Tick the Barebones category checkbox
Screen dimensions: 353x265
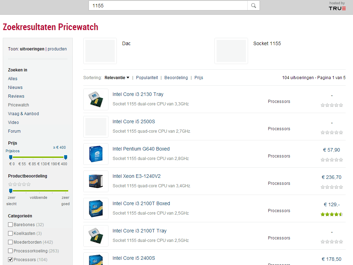coord(10,224)
